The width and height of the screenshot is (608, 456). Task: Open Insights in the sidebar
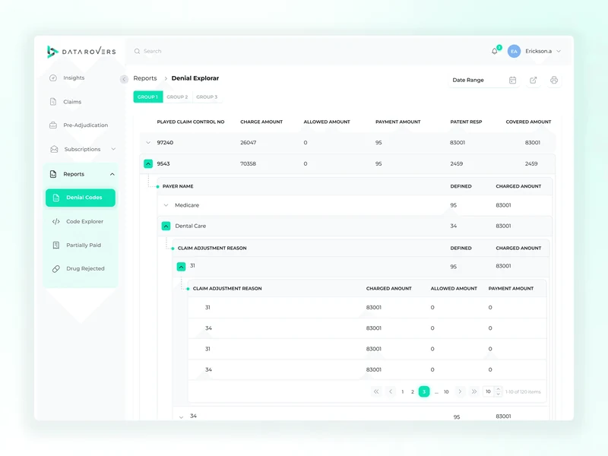coord(74,78)
